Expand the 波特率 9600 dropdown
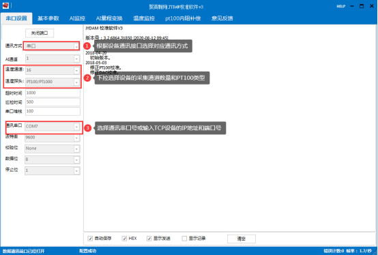 point(52,138)
